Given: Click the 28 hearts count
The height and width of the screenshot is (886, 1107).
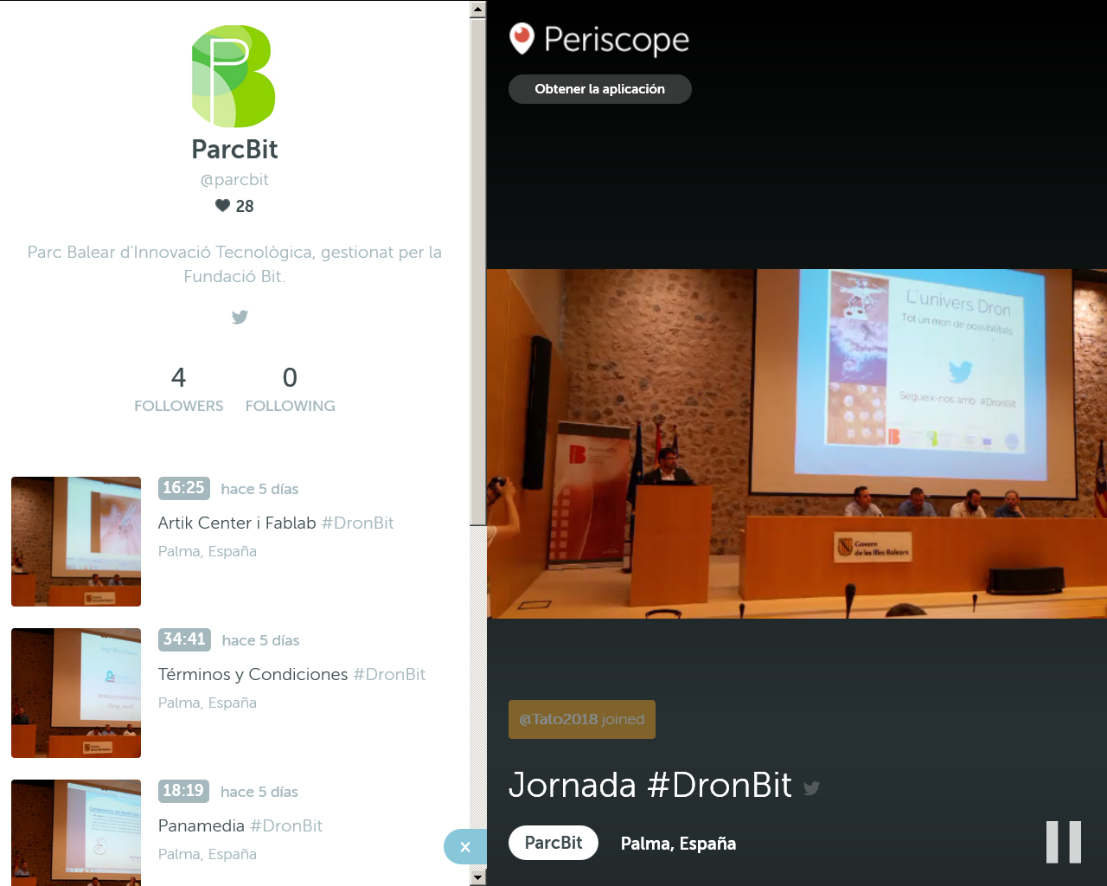Looking at the screenshot, I should point(245,206).
